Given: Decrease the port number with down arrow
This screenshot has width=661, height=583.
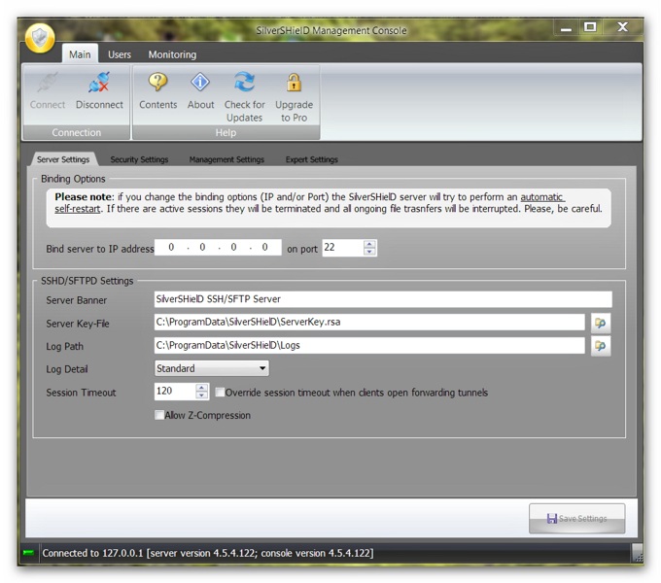Looking at the screenshot, I should (x=369, y=252).
